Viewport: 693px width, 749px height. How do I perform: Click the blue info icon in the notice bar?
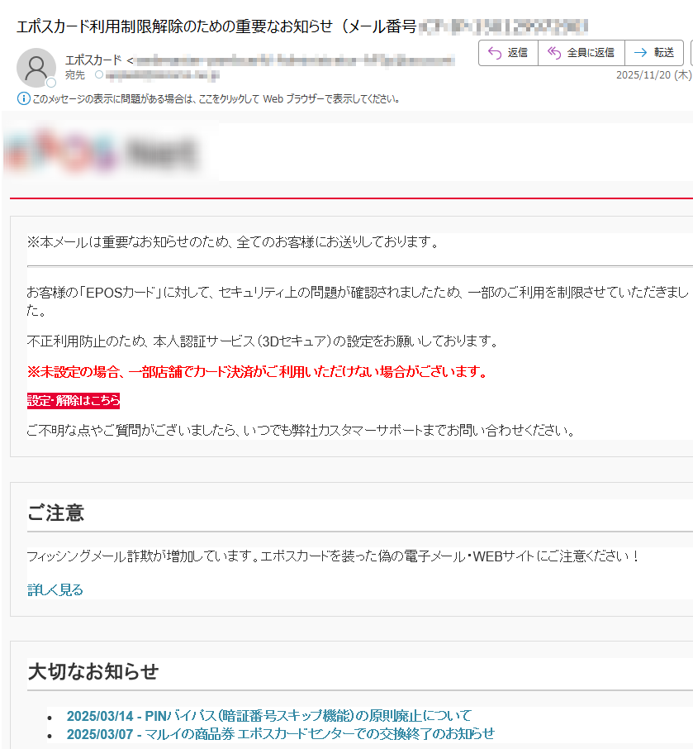[23, 99]
